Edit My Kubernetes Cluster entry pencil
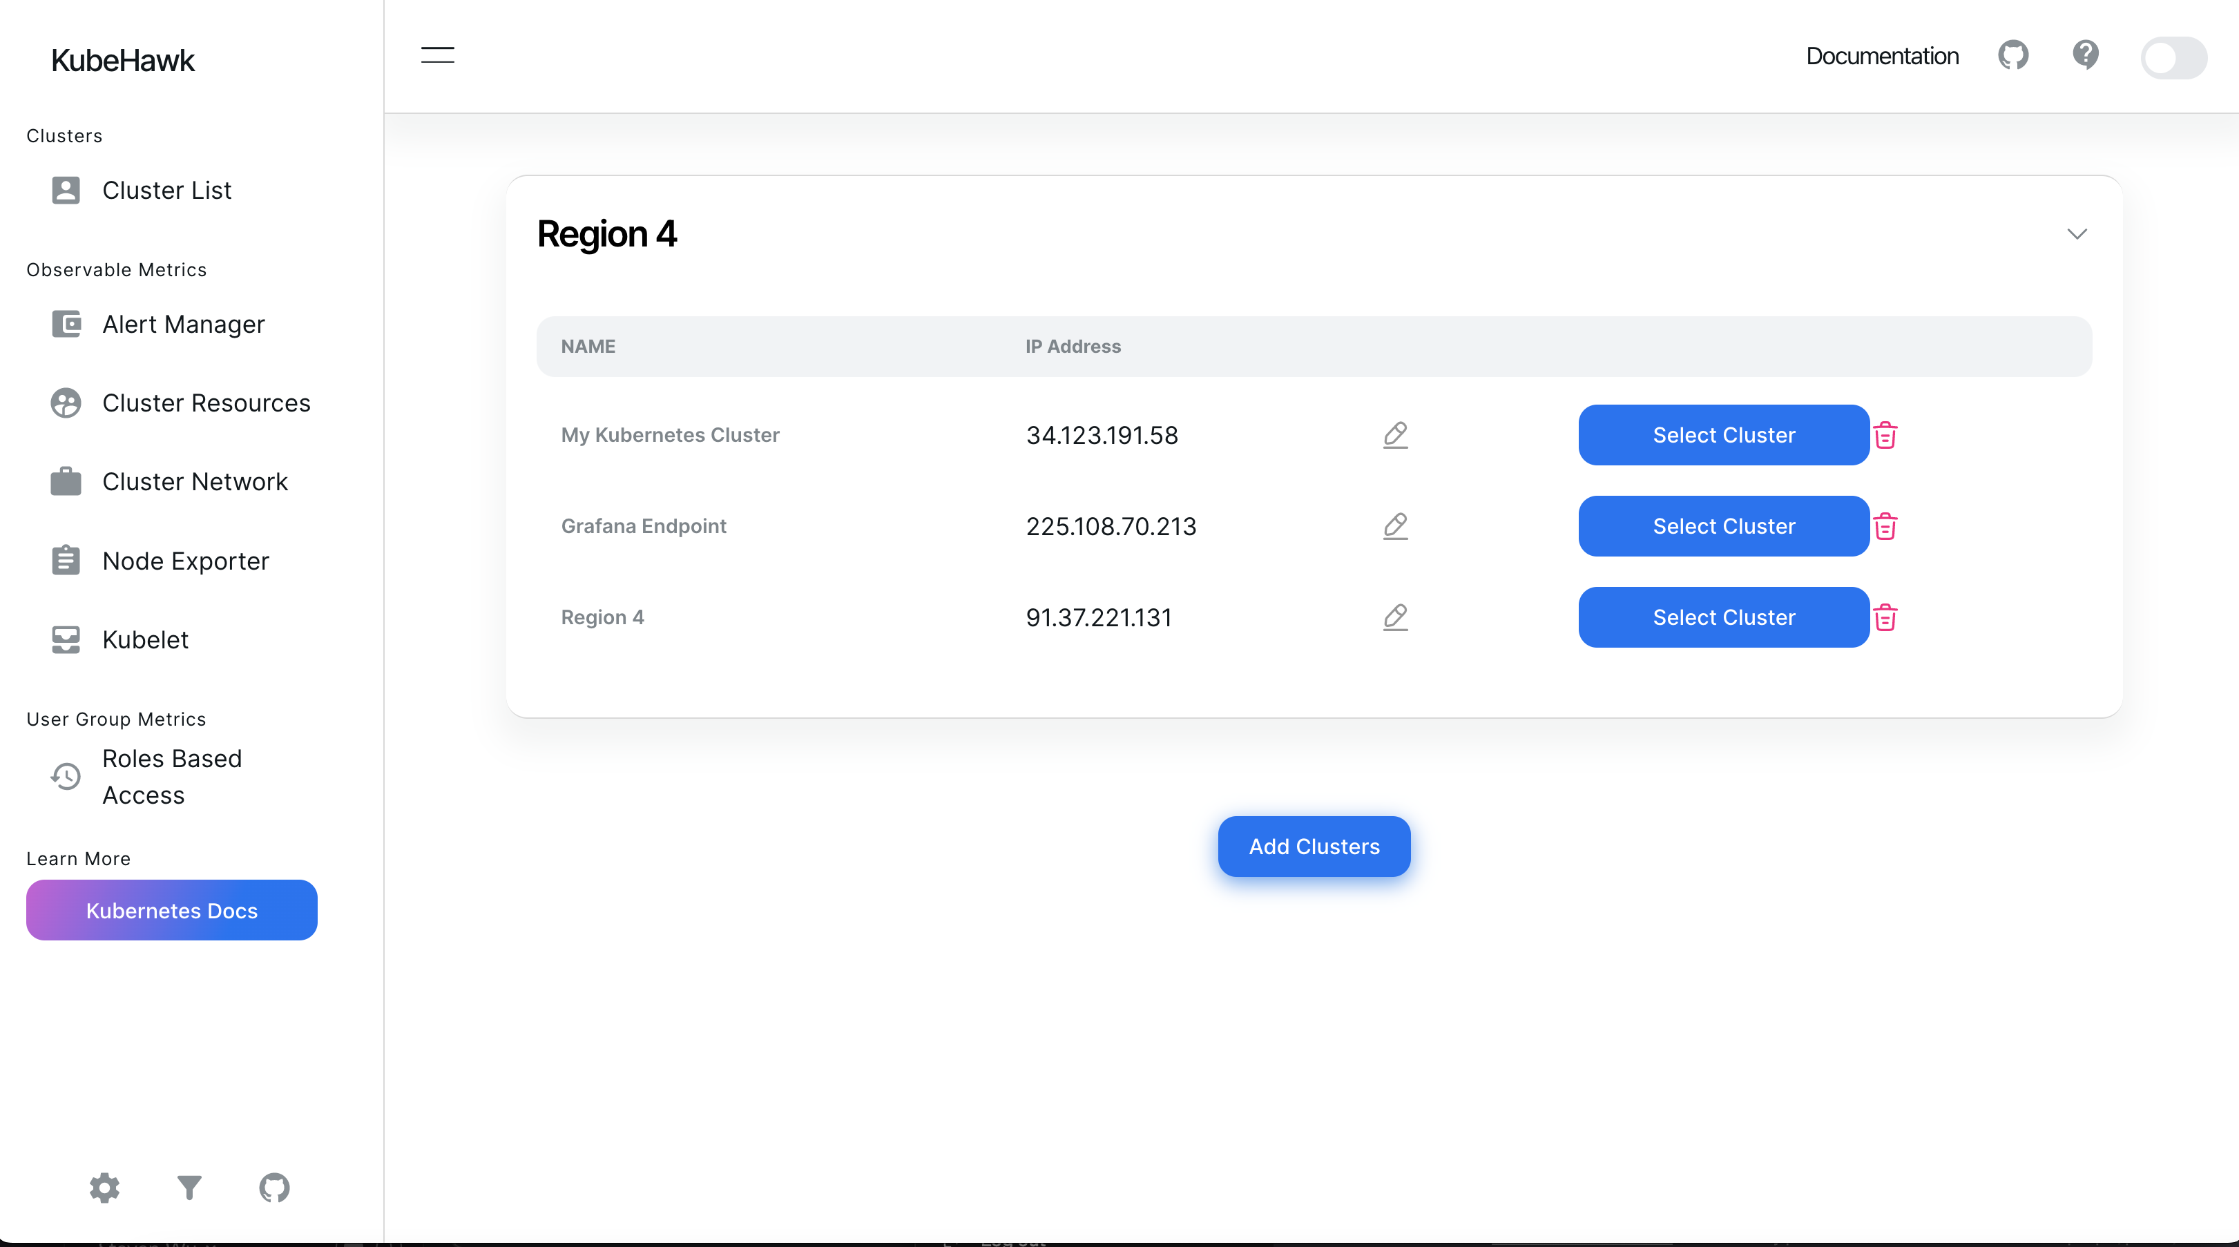The height and width of the screenshot is (1247, 2239). click(x=1395, y=434)
